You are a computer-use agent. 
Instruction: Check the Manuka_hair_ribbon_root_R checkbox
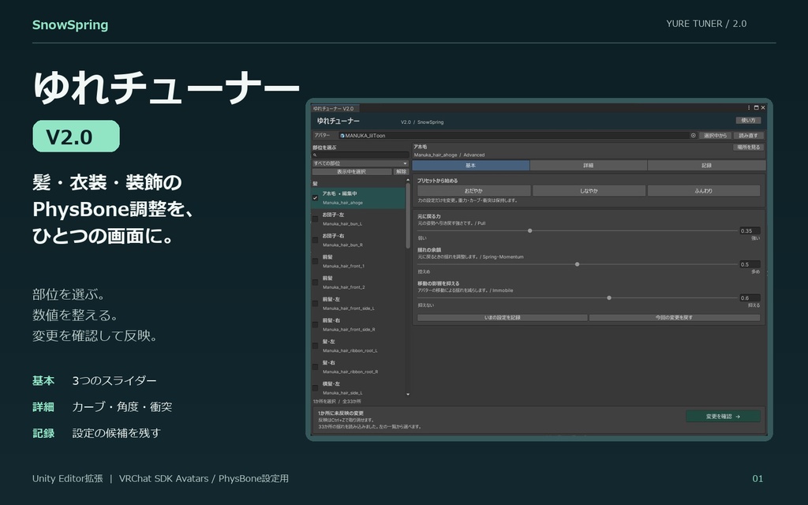[x=316, y=367]
